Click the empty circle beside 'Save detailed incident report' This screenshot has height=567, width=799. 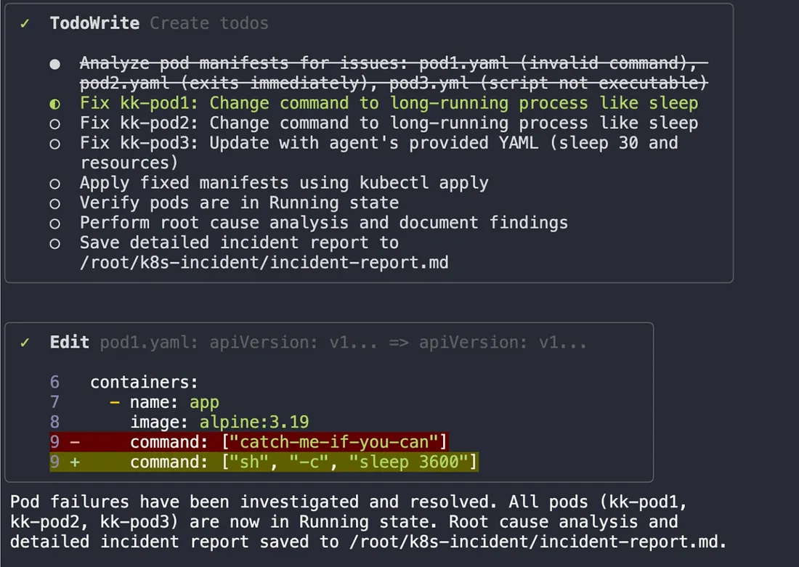tap(54, 243)
